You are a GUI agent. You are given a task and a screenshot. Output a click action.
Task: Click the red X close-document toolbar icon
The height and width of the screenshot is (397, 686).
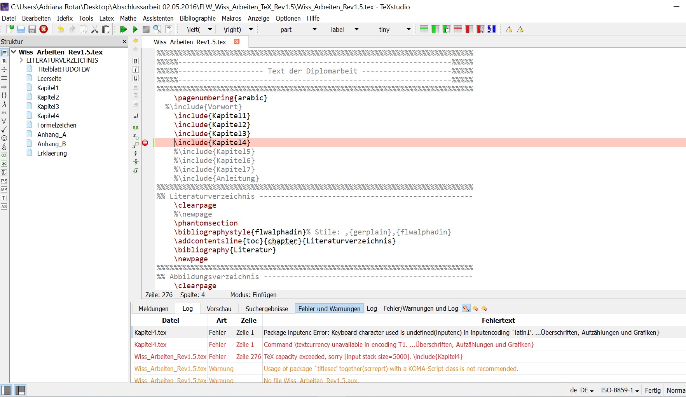[44, 29]
